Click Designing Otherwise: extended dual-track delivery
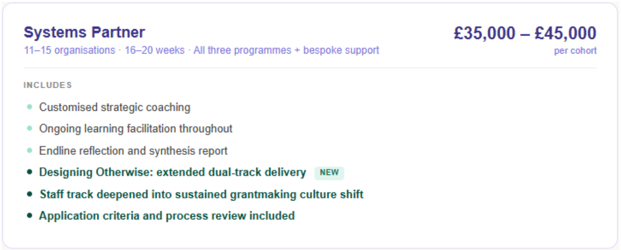Image resolution: width=621 pixels, height=250 pixels. (173, 172)
